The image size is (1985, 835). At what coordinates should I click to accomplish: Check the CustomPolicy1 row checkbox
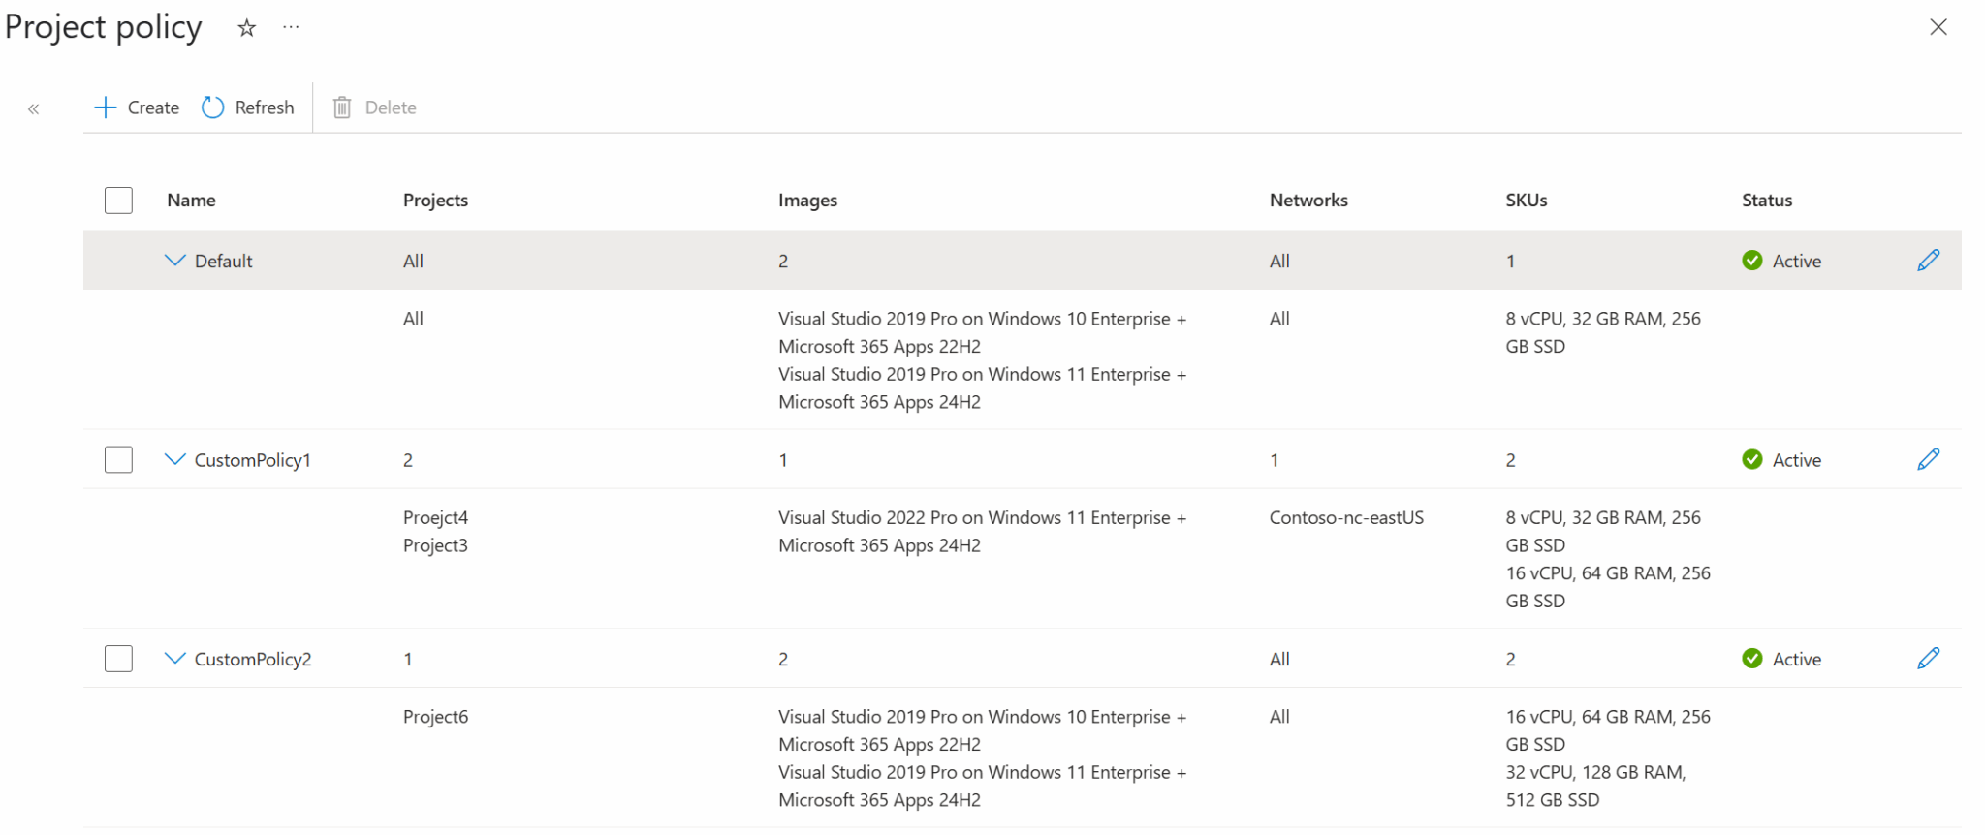(118, 459)
